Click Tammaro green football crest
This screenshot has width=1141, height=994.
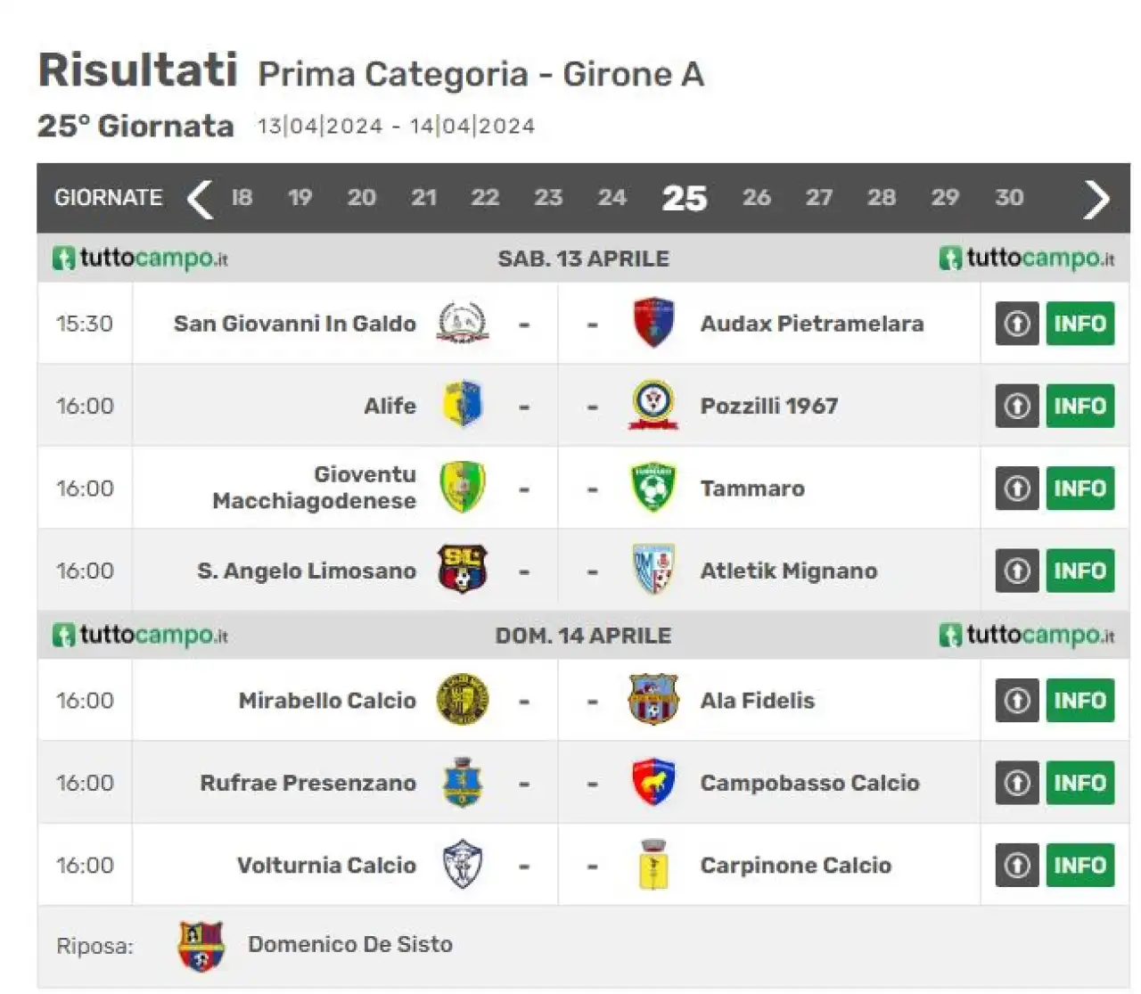coord(653,488)
